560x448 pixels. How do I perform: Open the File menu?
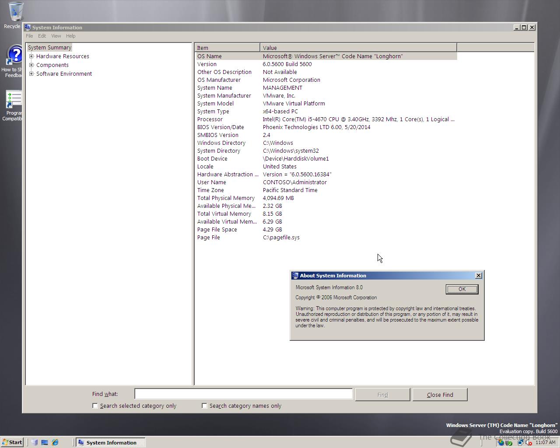(29, 36)
